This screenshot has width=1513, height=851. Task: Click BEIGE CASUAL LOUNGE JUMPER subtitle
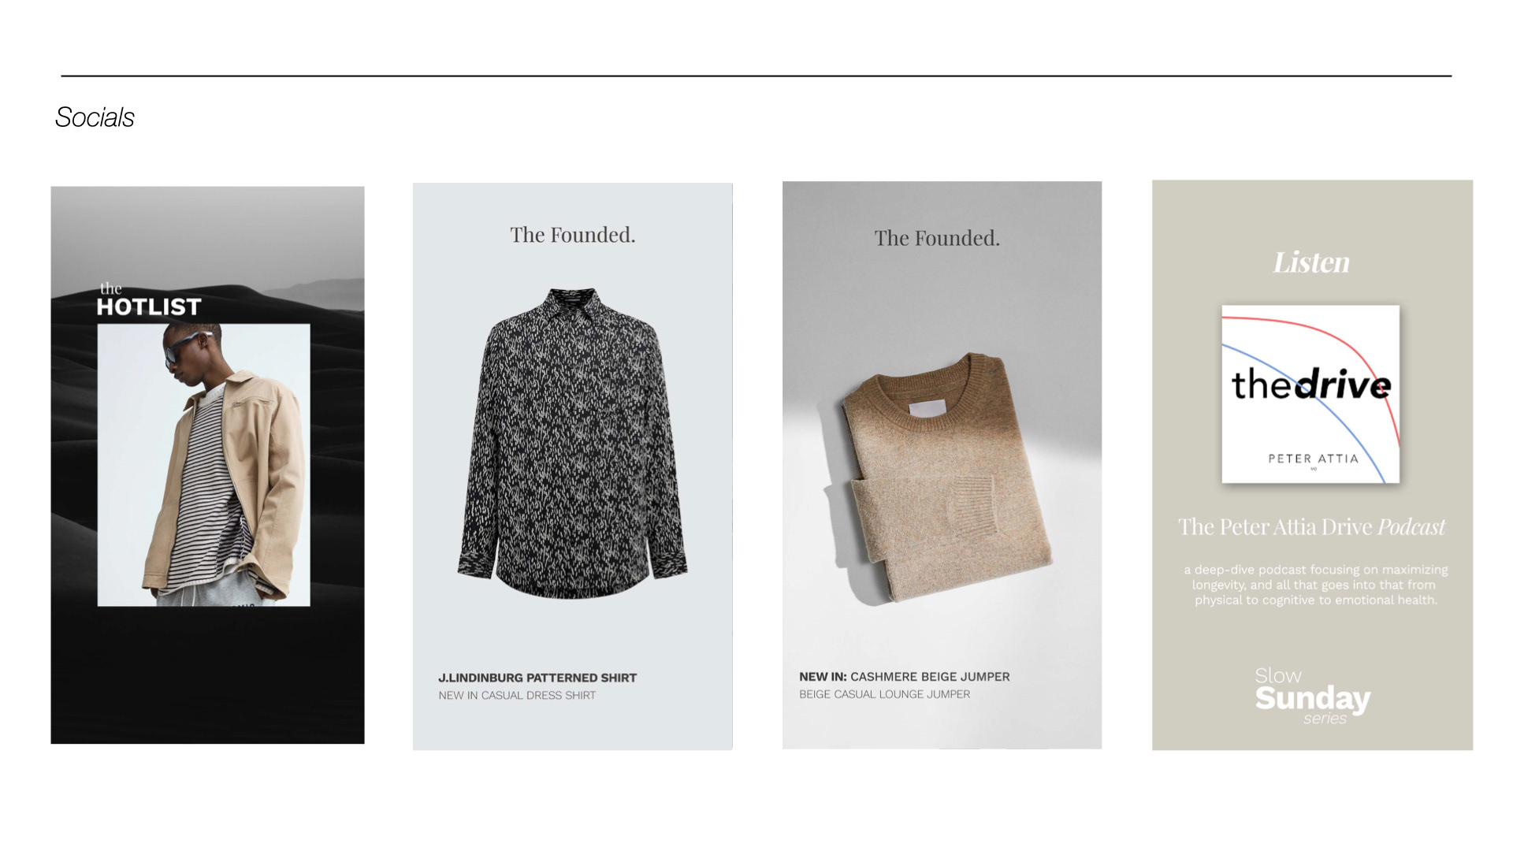point(884,694)
